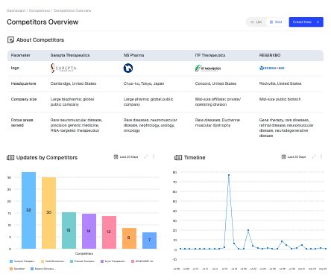Click the Timeline panel icon

pyautogui.click(x=178, y=158)
